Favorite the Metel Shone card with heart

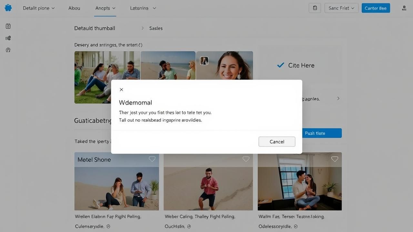[152, 159]
